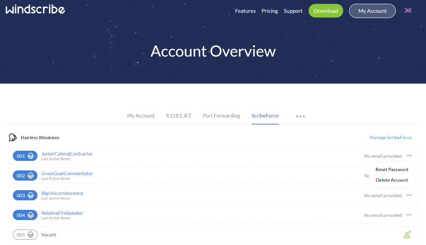Open the RelativeFireSpeaker user link
The height and width of the screenshot is (245, 426).
pos(62,213)
